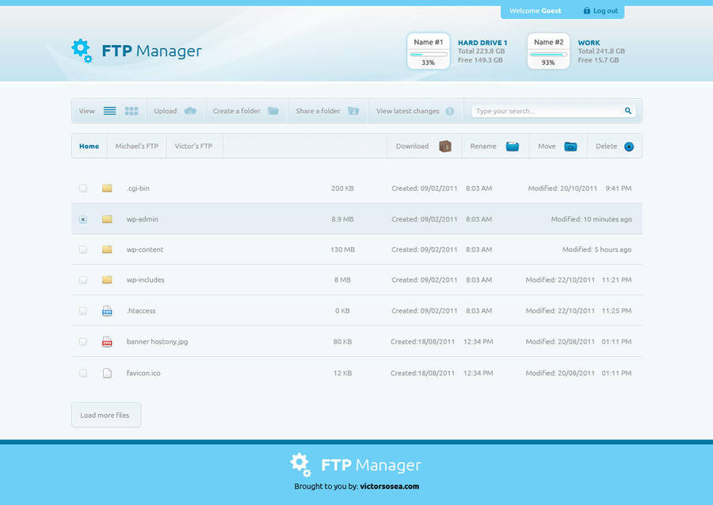Click Load more files button

coord(106,415)
